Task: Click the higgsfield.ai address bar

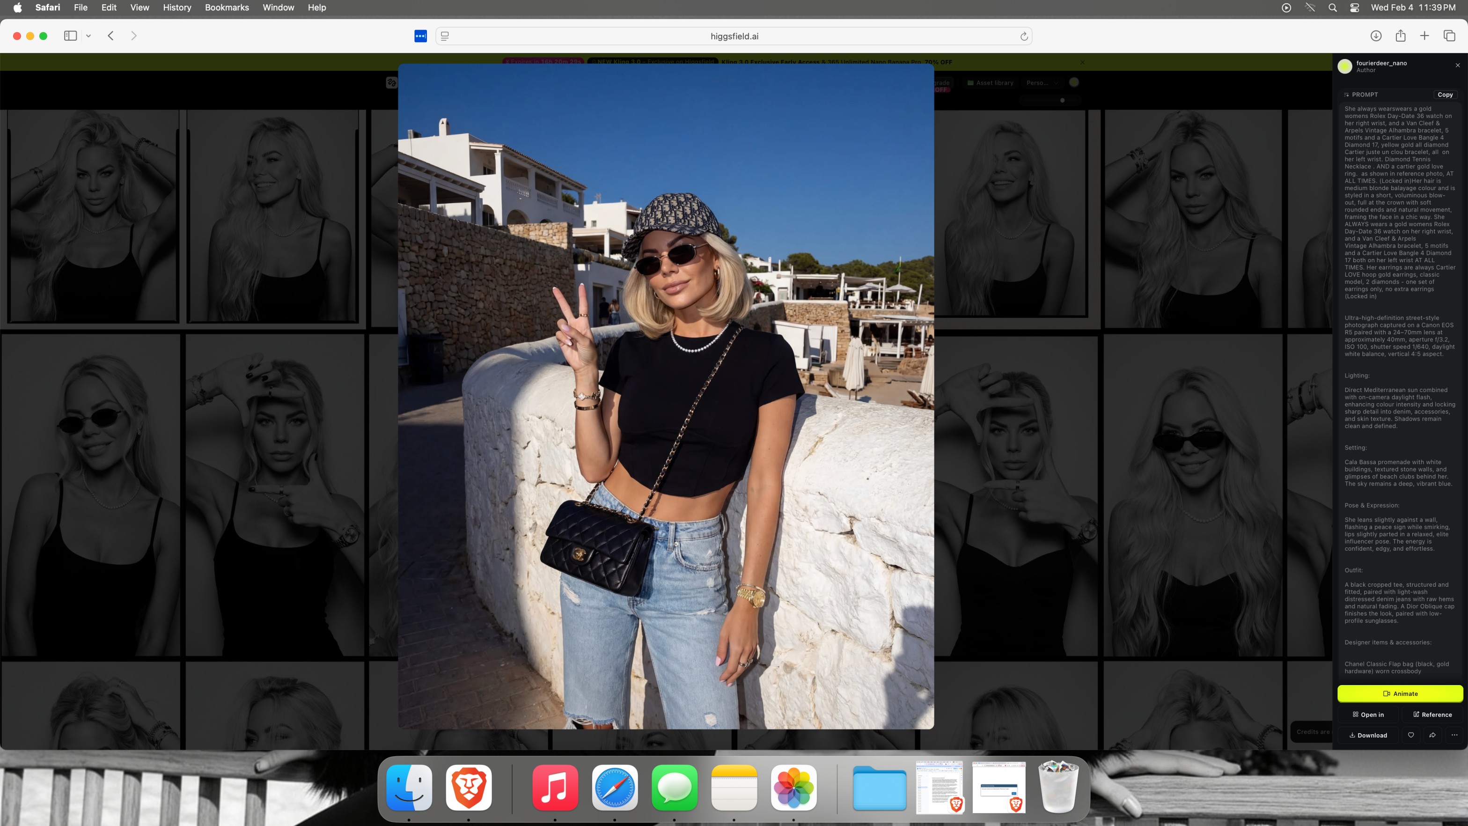Action: tap(734, 37)
